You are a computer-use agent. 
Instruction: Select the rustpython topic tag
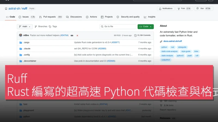(166, 60)
